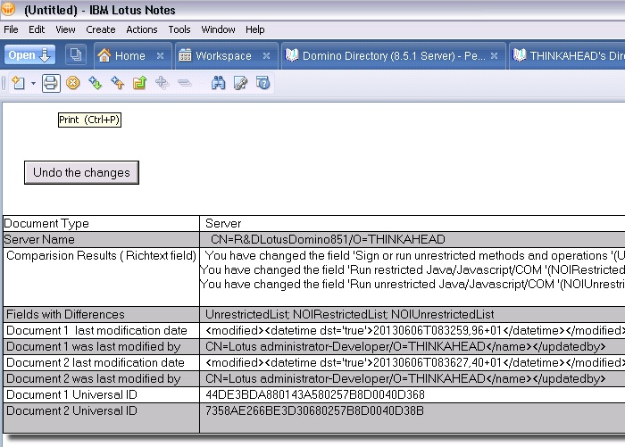Image resolution: width=625 pixels, height=447 pixels.
Task: Click the context Help icon
Action: coord(263,83)
